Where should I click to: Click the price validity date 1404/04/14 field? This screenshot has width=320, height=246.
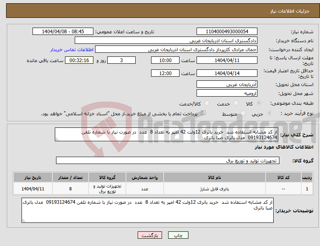click(227, 73)
